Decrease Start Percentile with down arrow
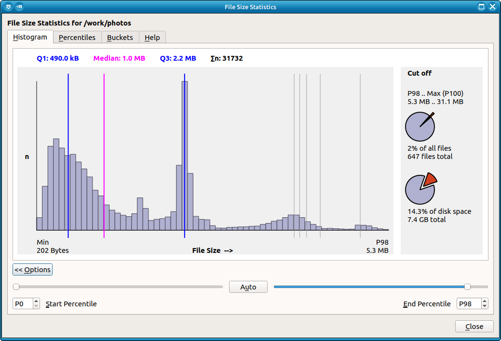 [x=37, y=306]
